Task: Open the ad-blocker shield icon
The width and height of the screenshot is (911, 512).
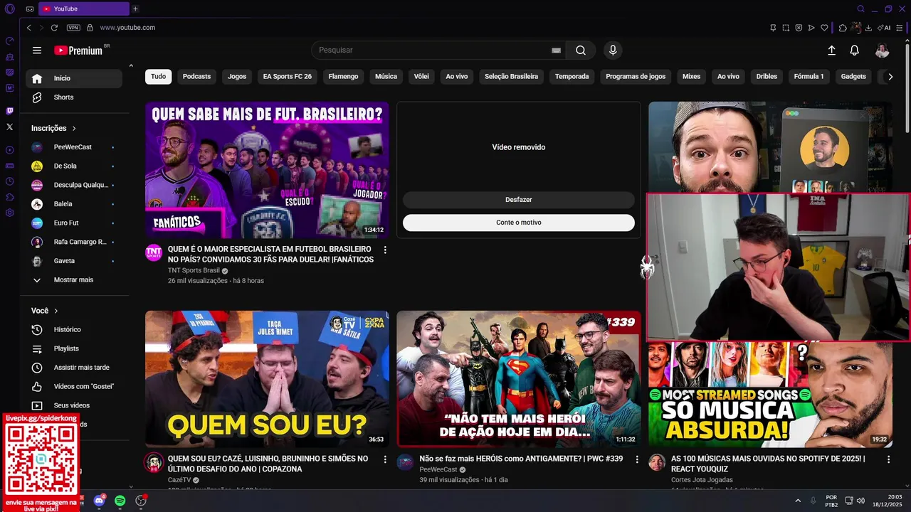Action: point(799,28)
